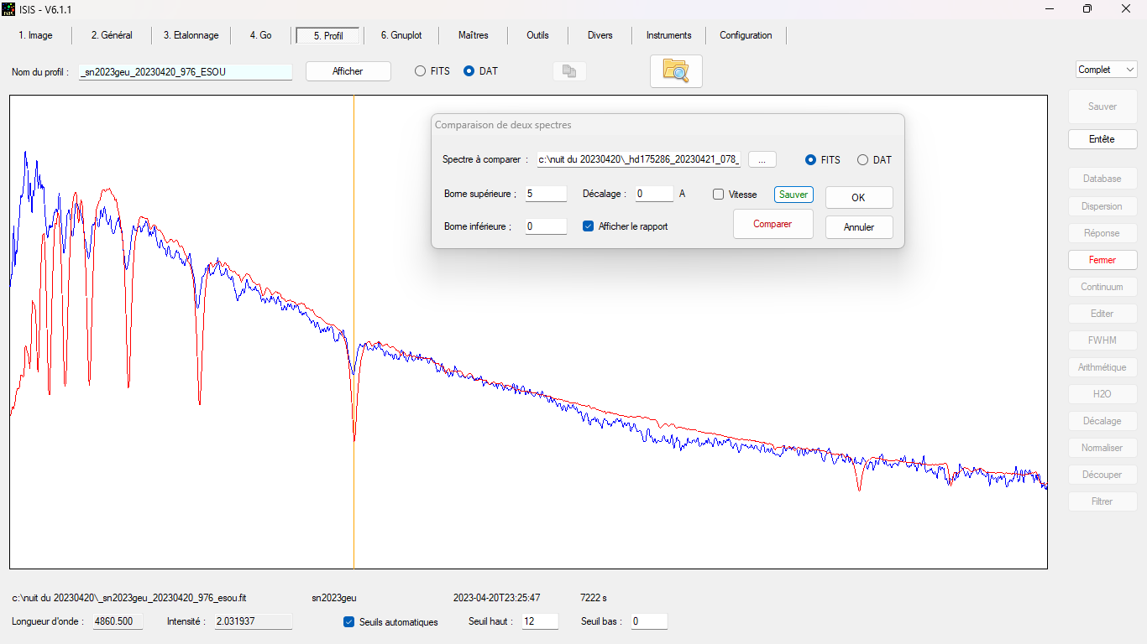The image size is (1147, 644).
Task: Click the grayed copy profiles icon
Action: [569, 71]
